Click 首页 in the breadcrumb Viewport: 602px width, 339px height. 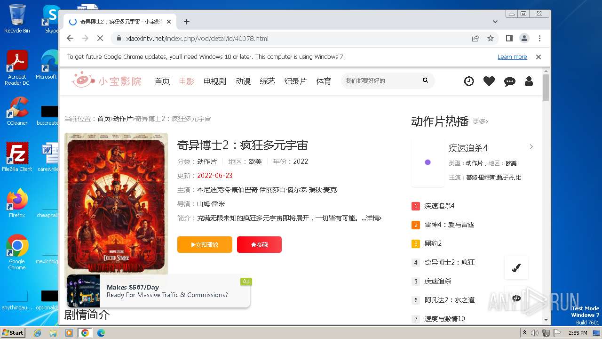click(x=103, y=119)
